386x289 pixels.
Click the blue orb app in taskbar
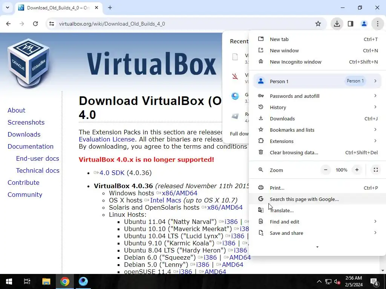point(83,281)
